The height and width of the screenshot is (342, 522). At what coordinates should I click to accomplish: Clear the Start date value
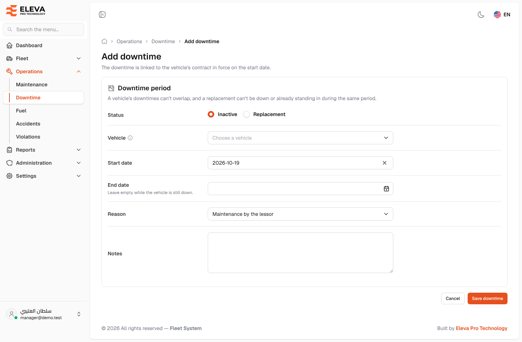[385, 163]
